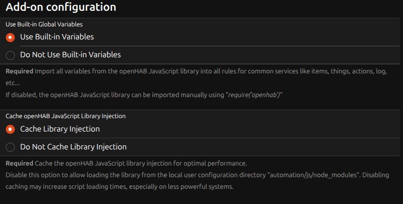The image size is (403, 204).
Task: Click the 'Do Not Cache Library Injection' label text
Action: pos(73,147)
